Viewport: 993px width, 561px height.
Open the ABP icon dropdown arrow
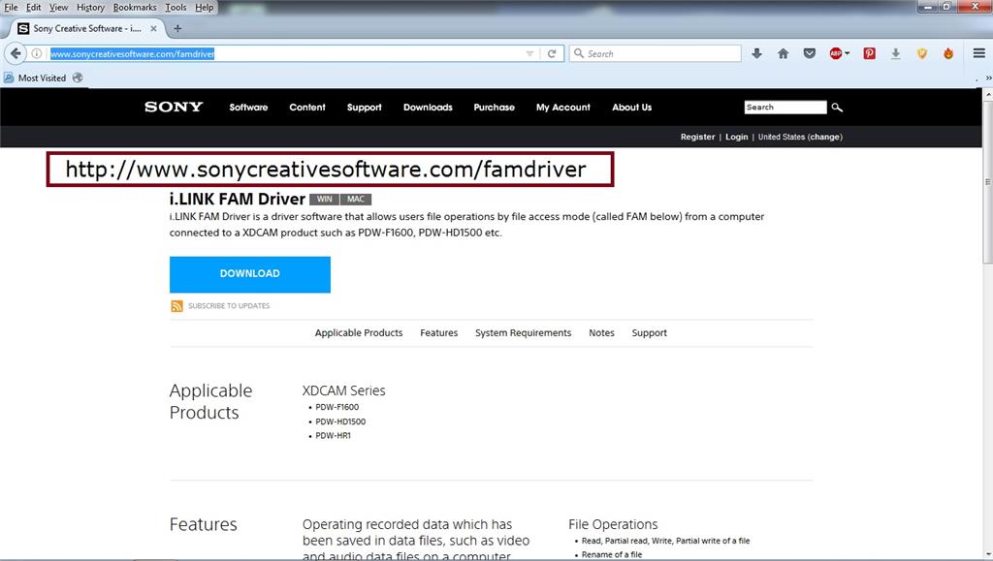(x=848, y=53)
